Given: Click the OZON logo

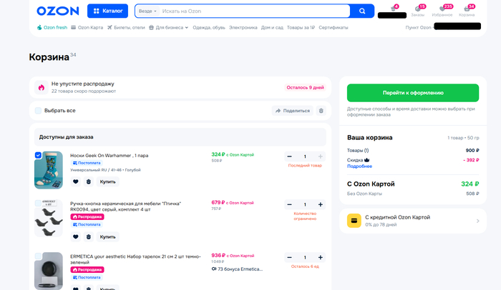Looking at the screenshot, I should click(x=58, y=11).
